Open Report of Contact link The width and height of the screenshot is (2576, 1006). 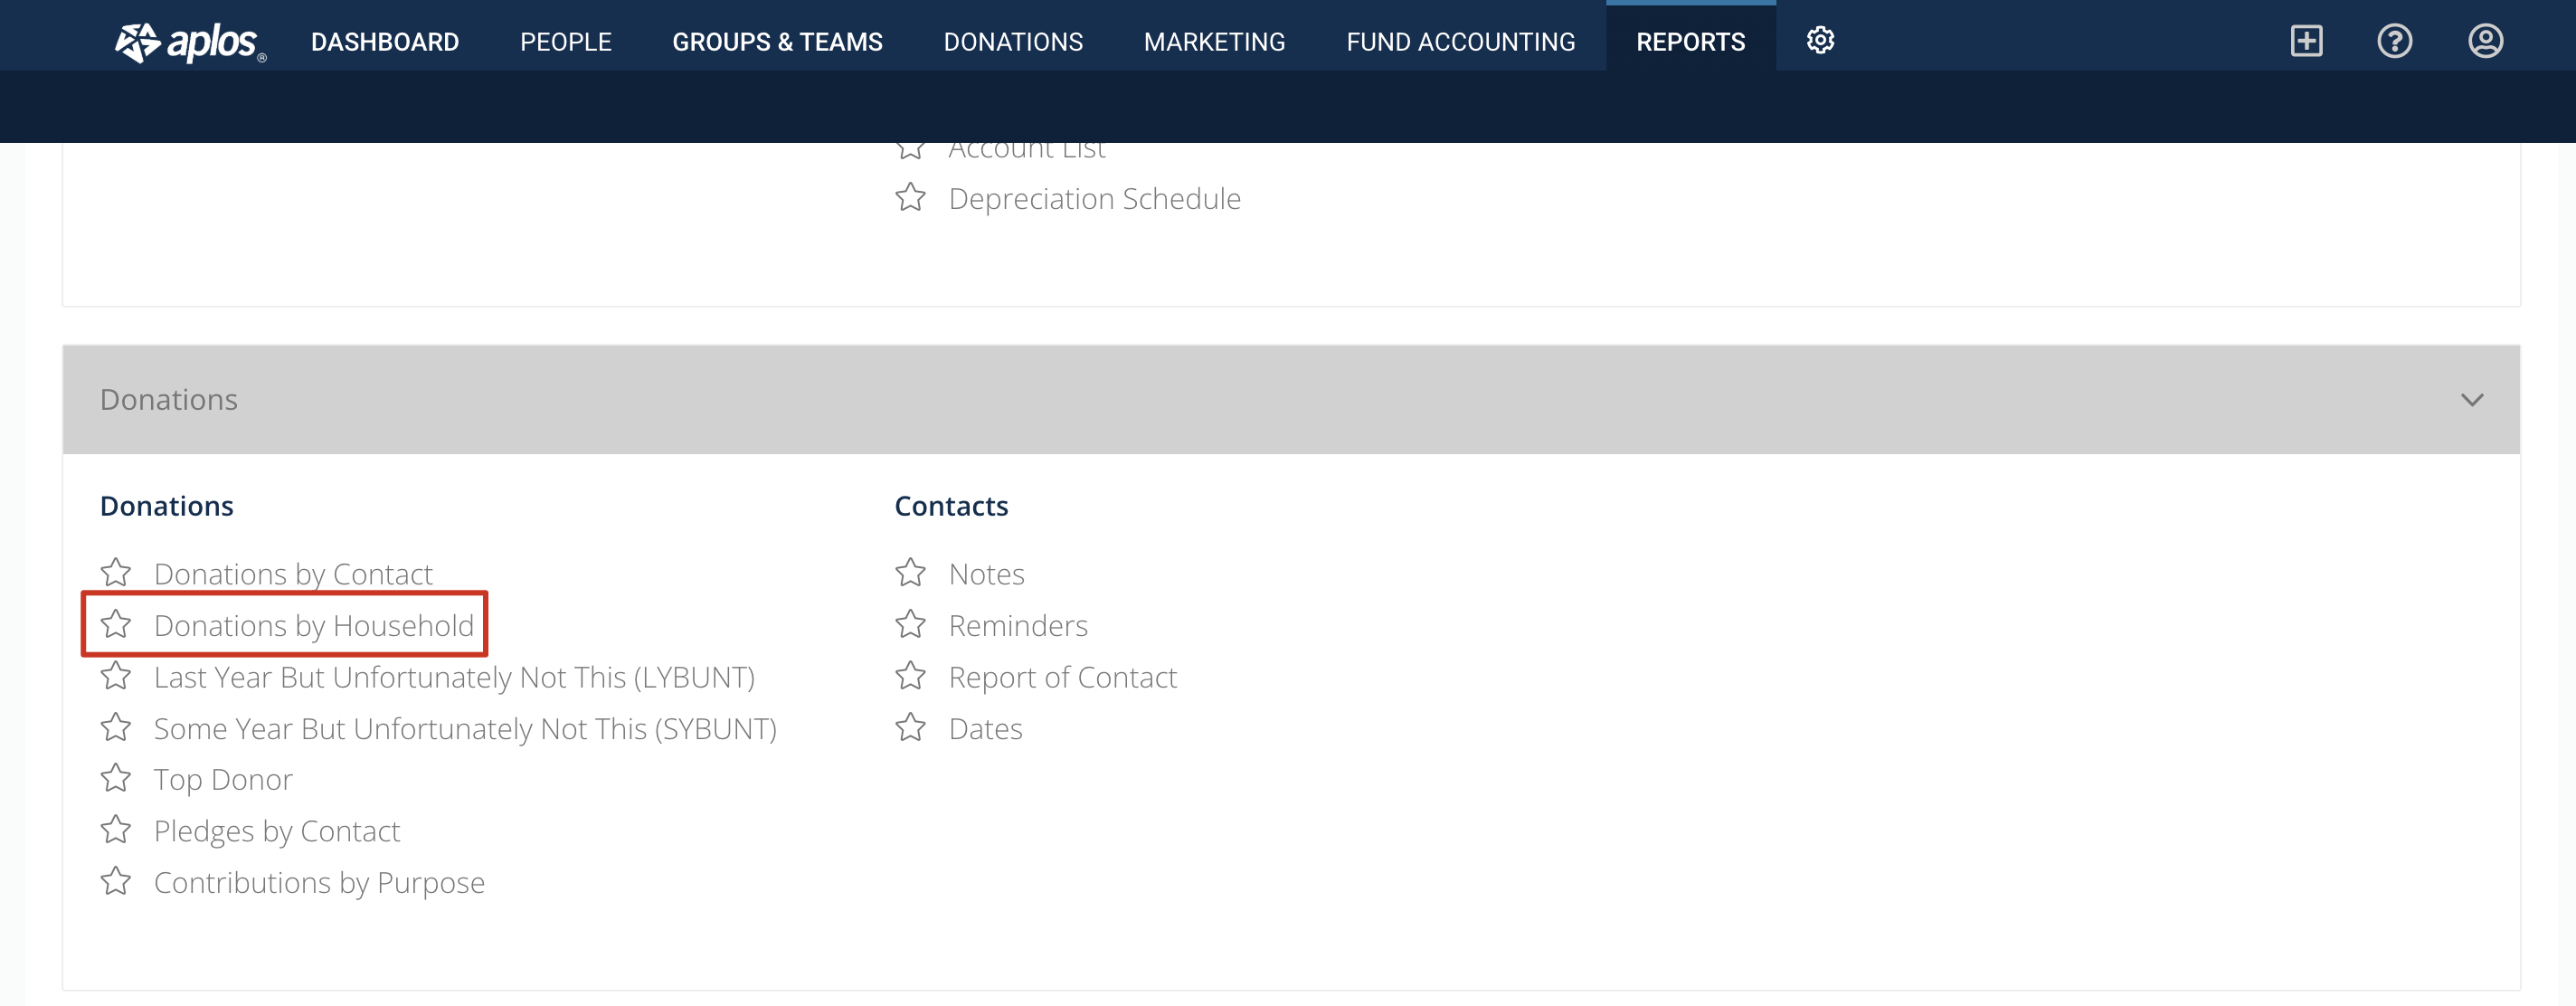(x=1062, y=678)
